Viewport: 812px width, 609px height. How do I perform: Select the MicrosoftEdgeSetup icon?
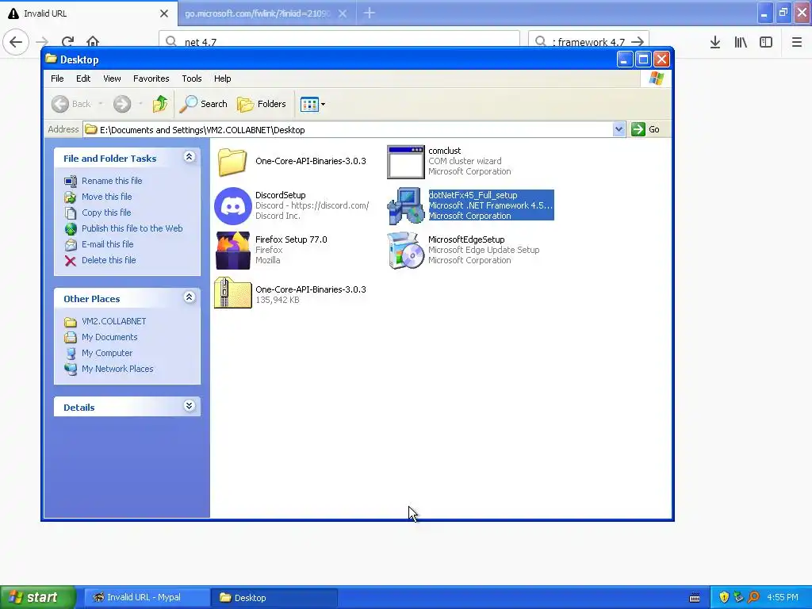click(405, 250)
